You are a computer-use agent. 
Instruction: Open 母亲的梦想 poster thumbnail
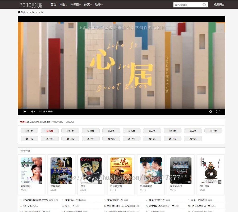click(x=121, y=170)
